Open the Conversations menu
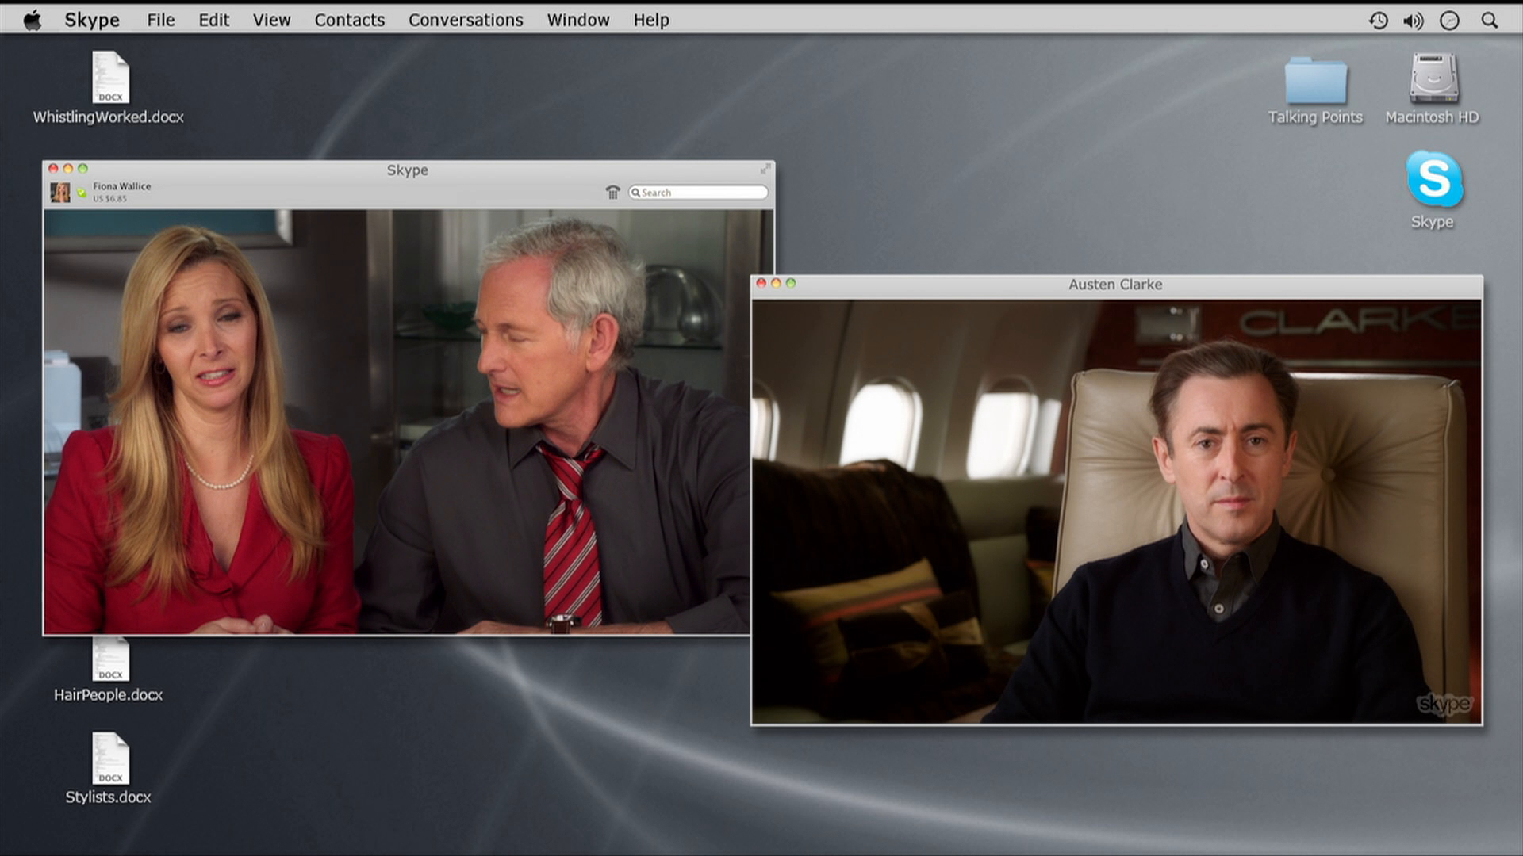This screenshot has width=1523, height=856. tap(466, 21)
